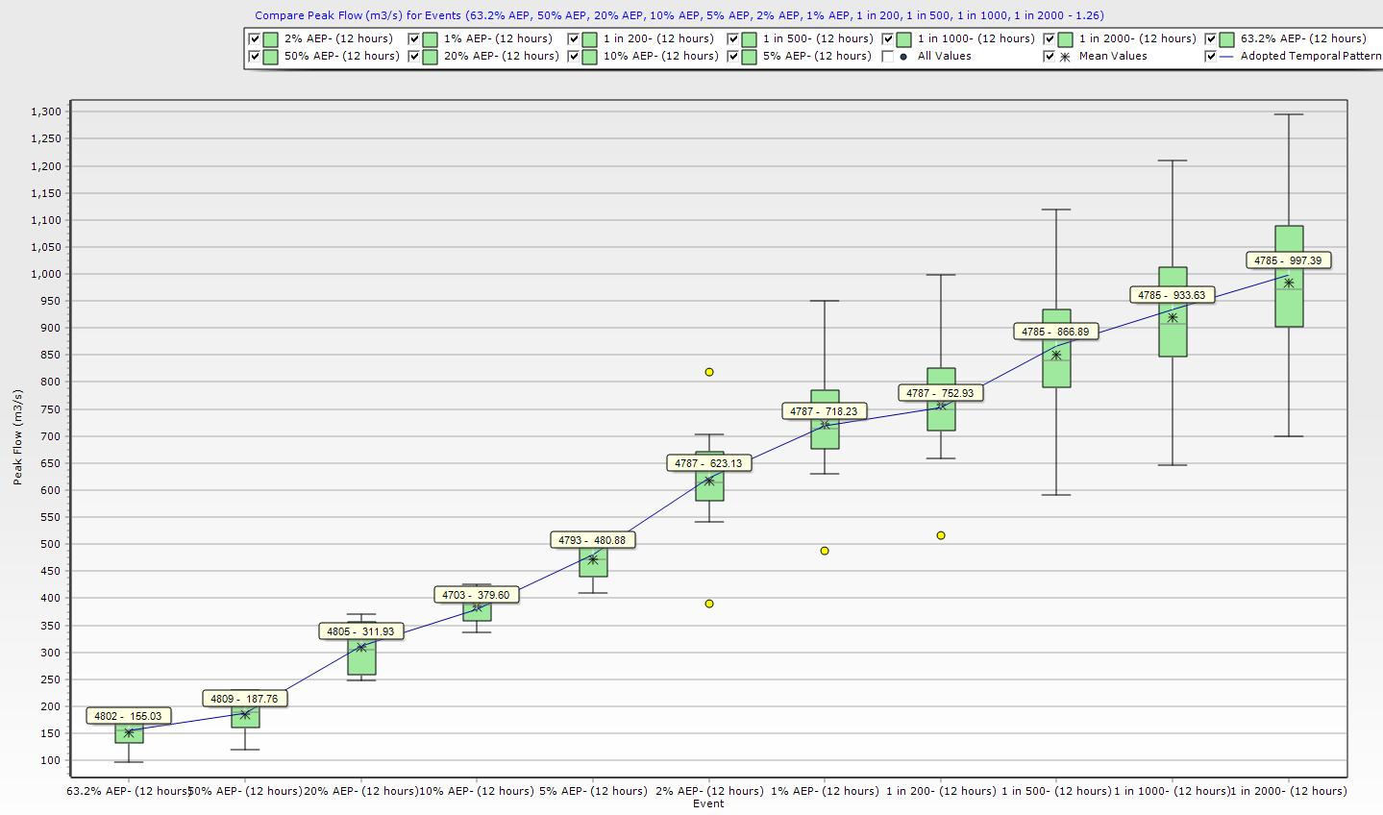Toggle the Adopted Temporal Pattern checkbox
The width and height of the screenshot is (1383, 815).
click(x=1211, y=57)
